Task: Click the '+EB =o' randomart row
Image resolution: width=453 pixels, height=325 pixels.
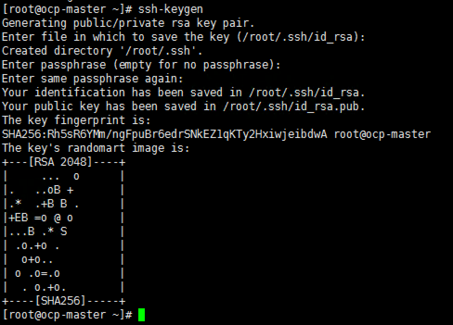Action: pyautogui.click(x=41, y=218)
